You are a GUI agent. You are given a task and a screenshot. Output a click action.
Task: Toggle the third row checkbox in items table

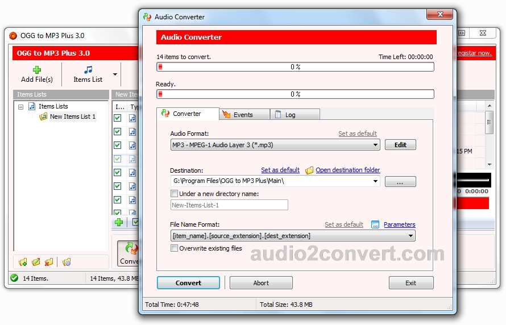118,145
